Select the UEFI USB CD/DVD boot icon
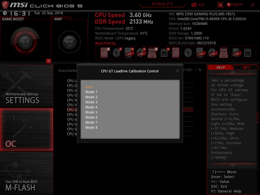Image resolution: width=260 pixels, height=195 pixels. pyautogui.click(x=141, y=53)
